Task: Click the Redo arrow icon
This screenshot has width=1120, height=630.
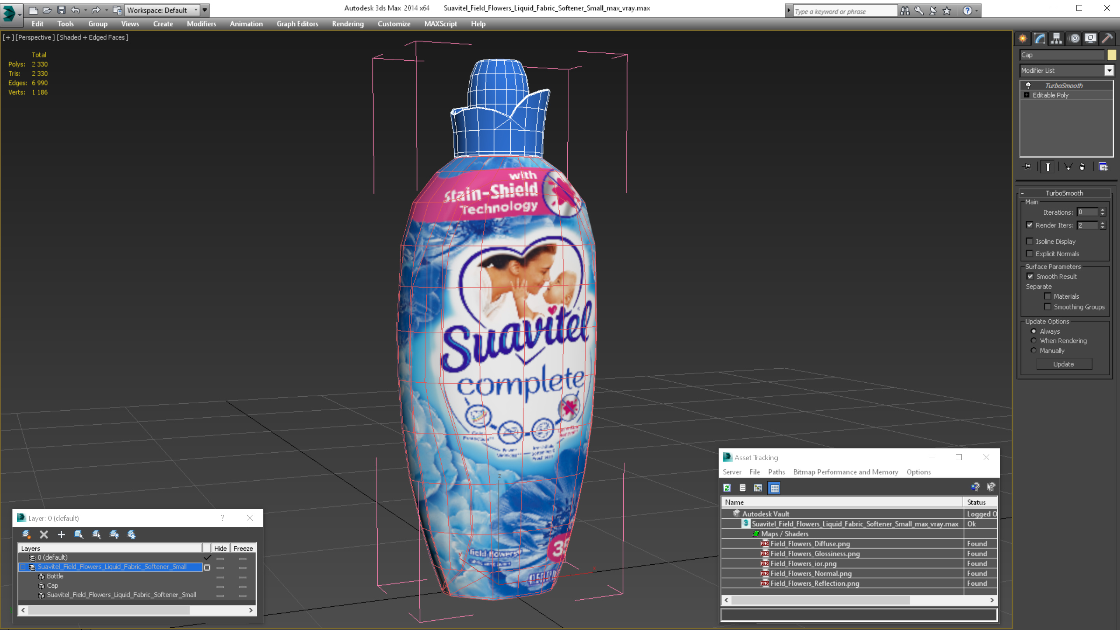Action: click(96, 10)
